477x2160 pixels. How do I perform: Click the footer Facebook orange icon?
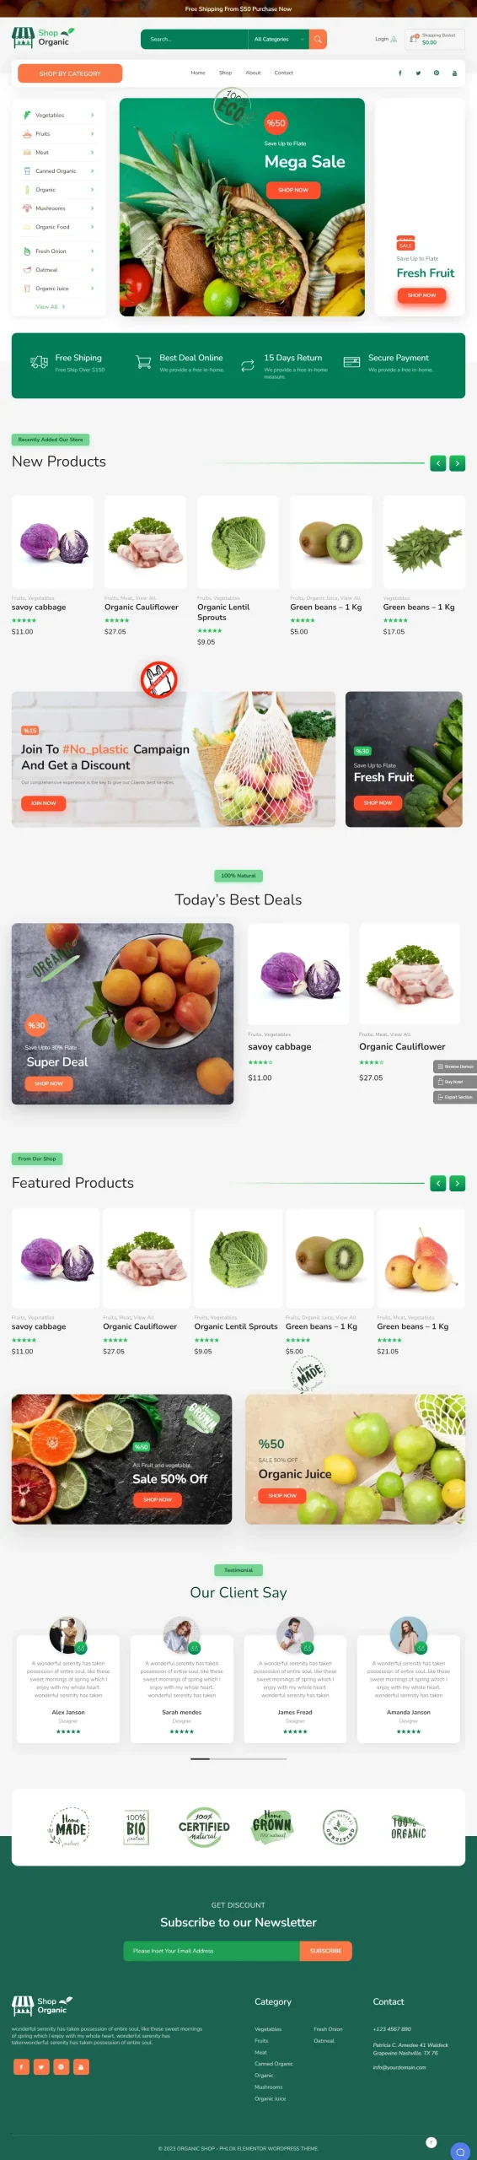21,2066
